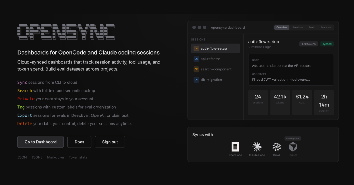Click the CC badge beside auth-flow-setup

[196, 48]
